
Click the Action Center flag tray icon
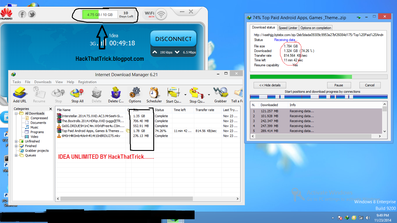click(340, 217)
